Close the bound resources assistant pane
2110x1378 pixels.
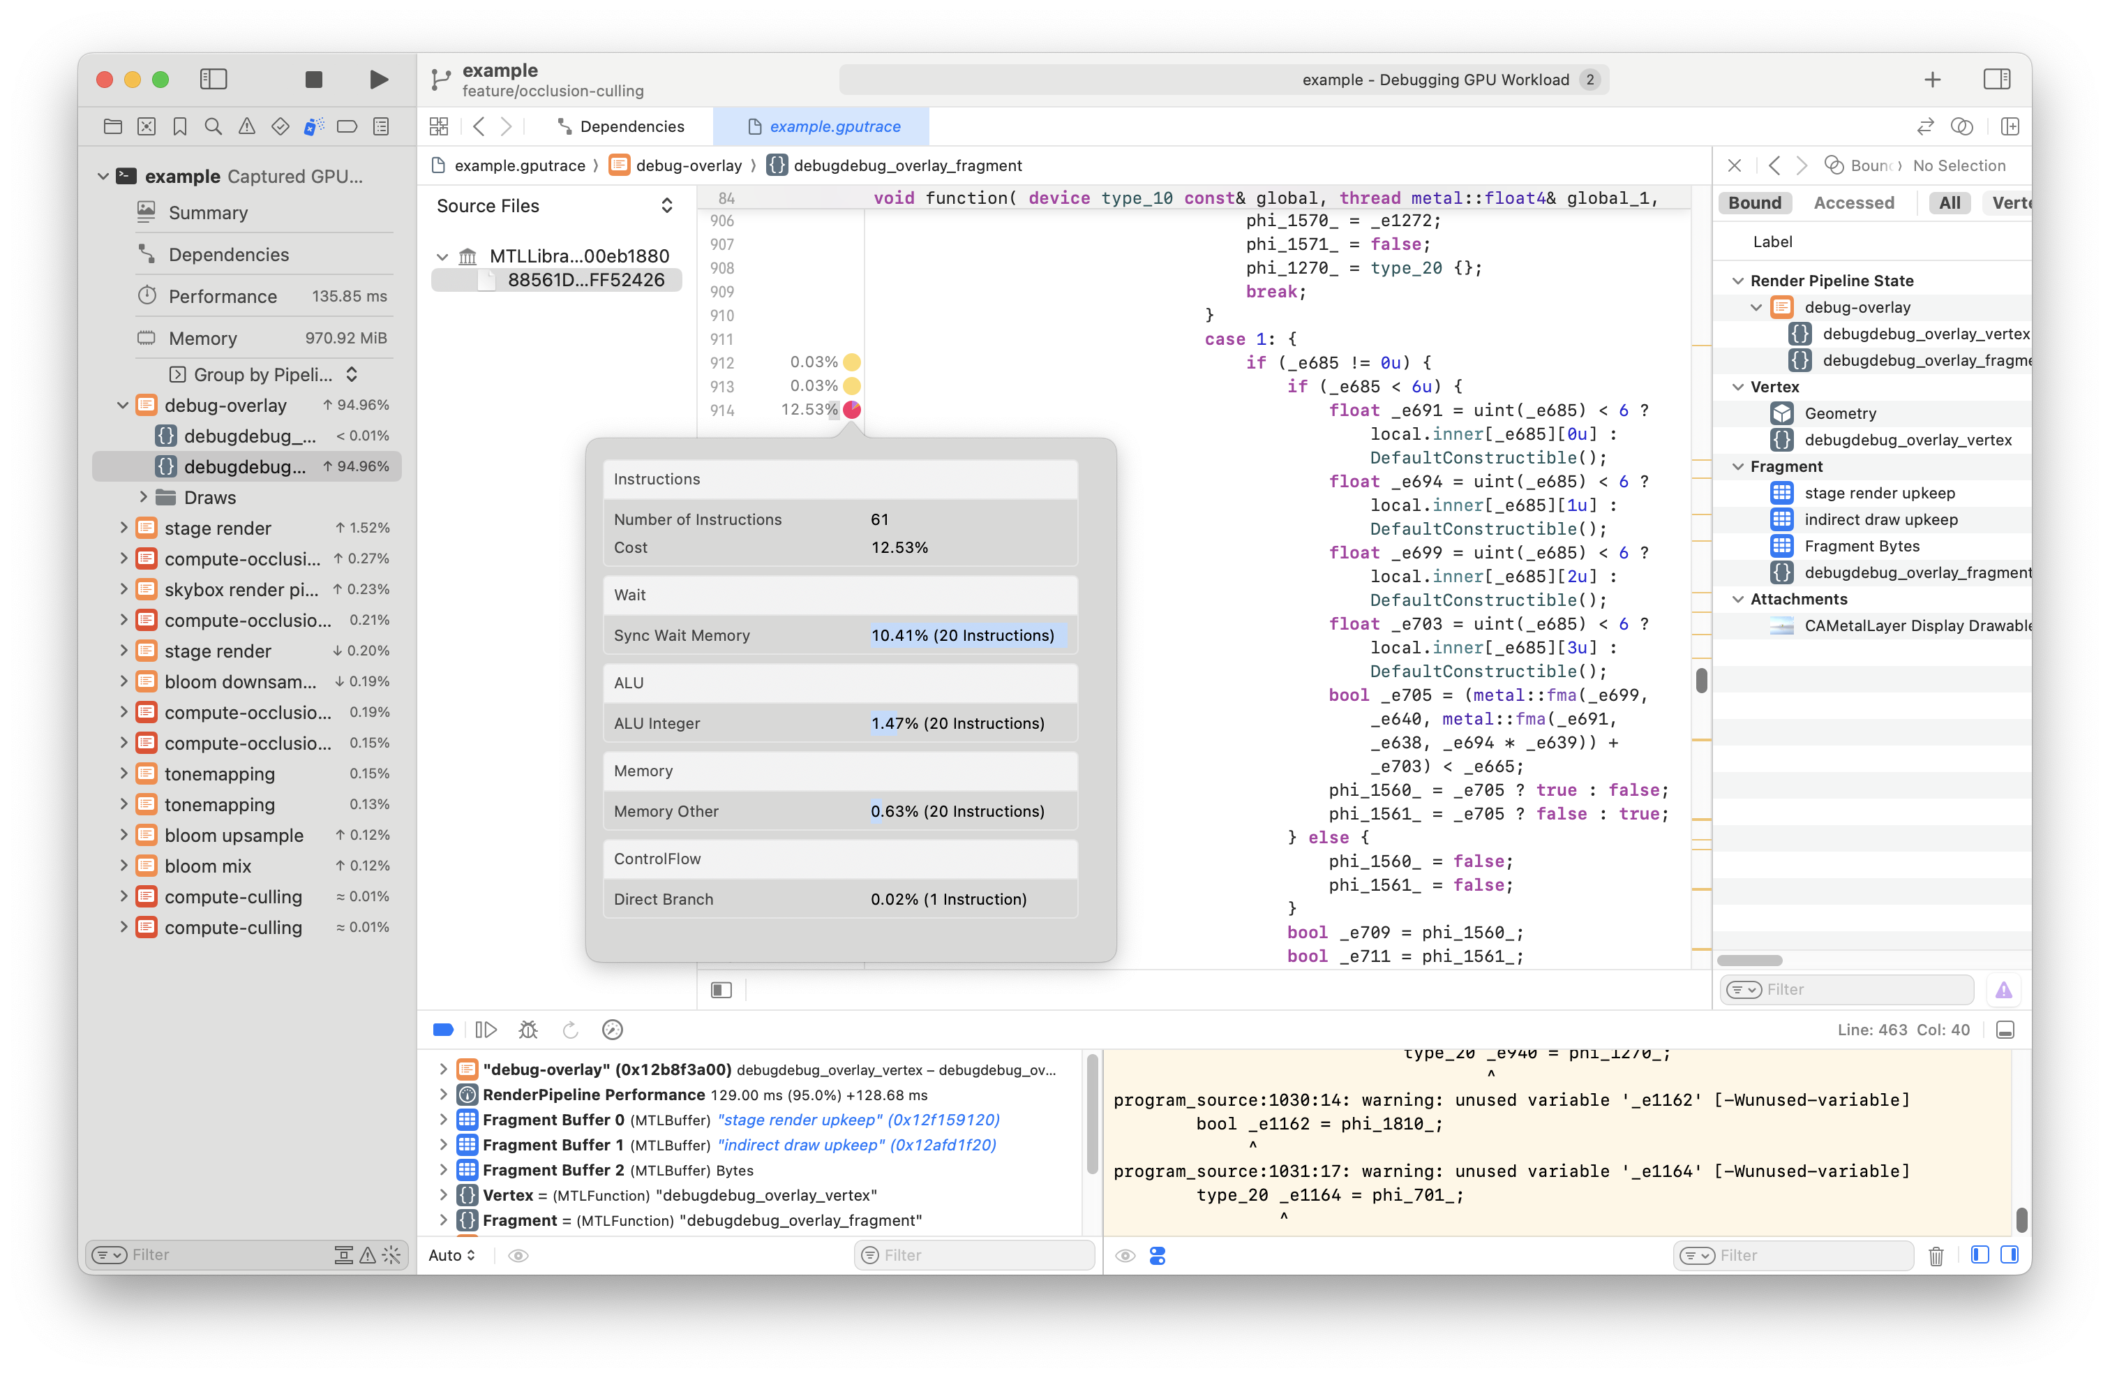[1735, 166]
